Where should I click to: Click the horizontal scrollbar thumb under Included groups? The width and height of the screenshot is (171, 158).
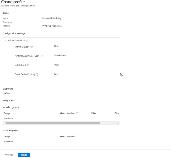[x=53, y=123]
